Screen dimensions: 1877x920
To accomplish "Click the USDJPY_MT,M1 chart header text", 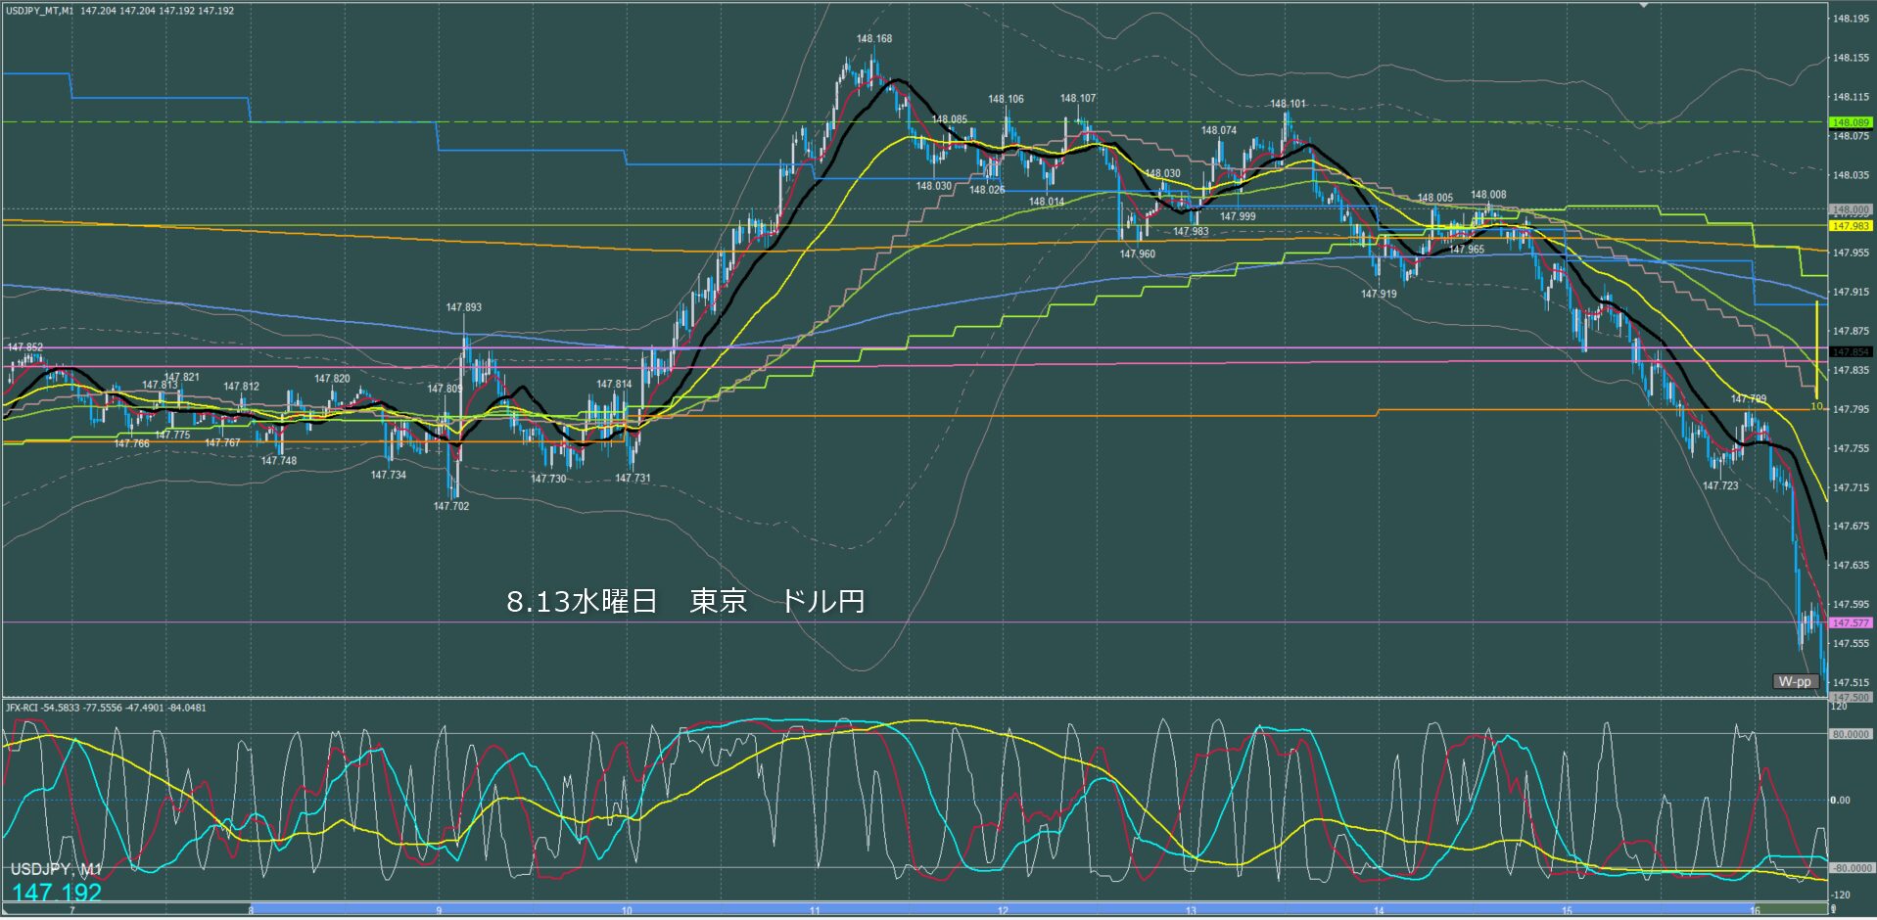I will click(x=39, y=11).
